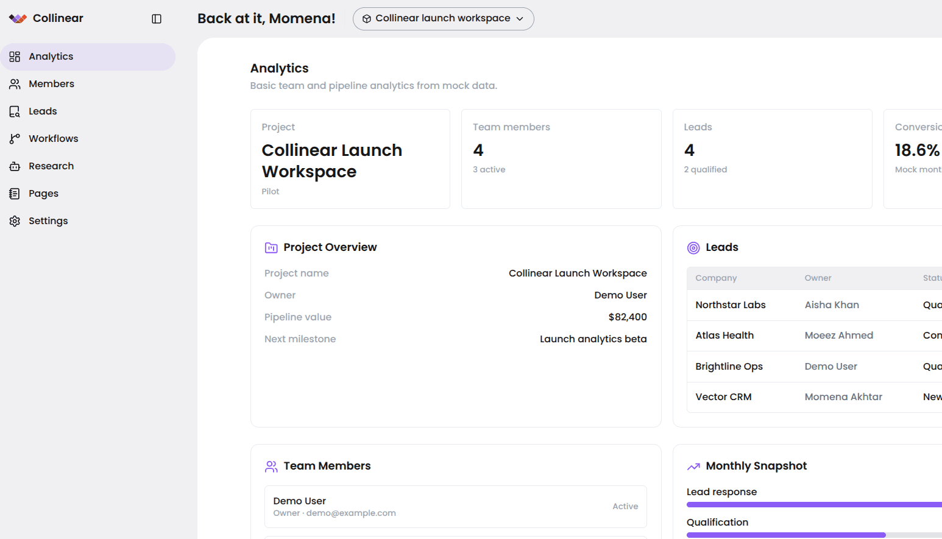Open the Settings menu item
The height and width of the screenshot is (539, 942).
[x=88, y=221]
